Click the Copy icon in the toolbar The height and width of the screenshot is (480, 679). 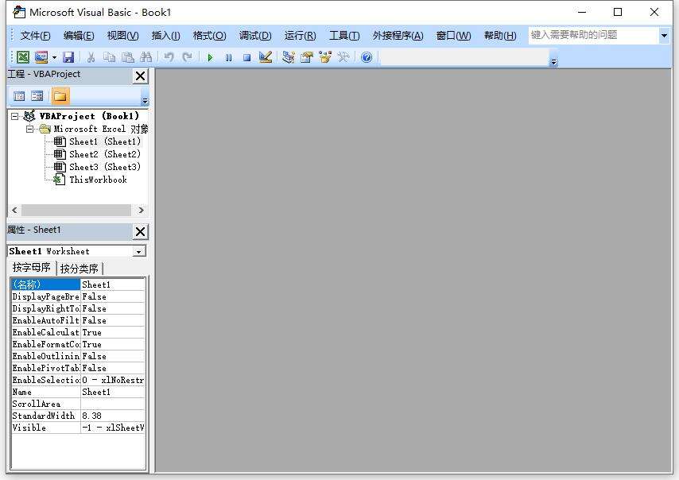[x=109, y=57]
